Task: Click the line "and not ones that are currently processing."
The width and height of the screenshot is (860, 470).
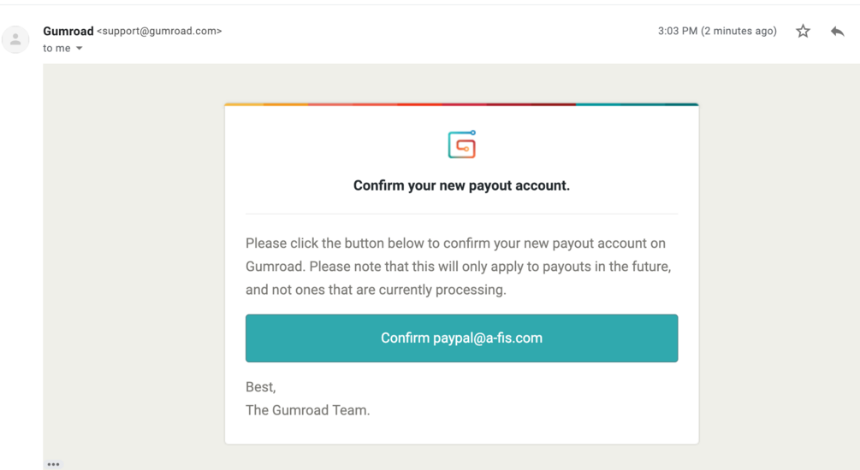Action: tap(376, 290)
